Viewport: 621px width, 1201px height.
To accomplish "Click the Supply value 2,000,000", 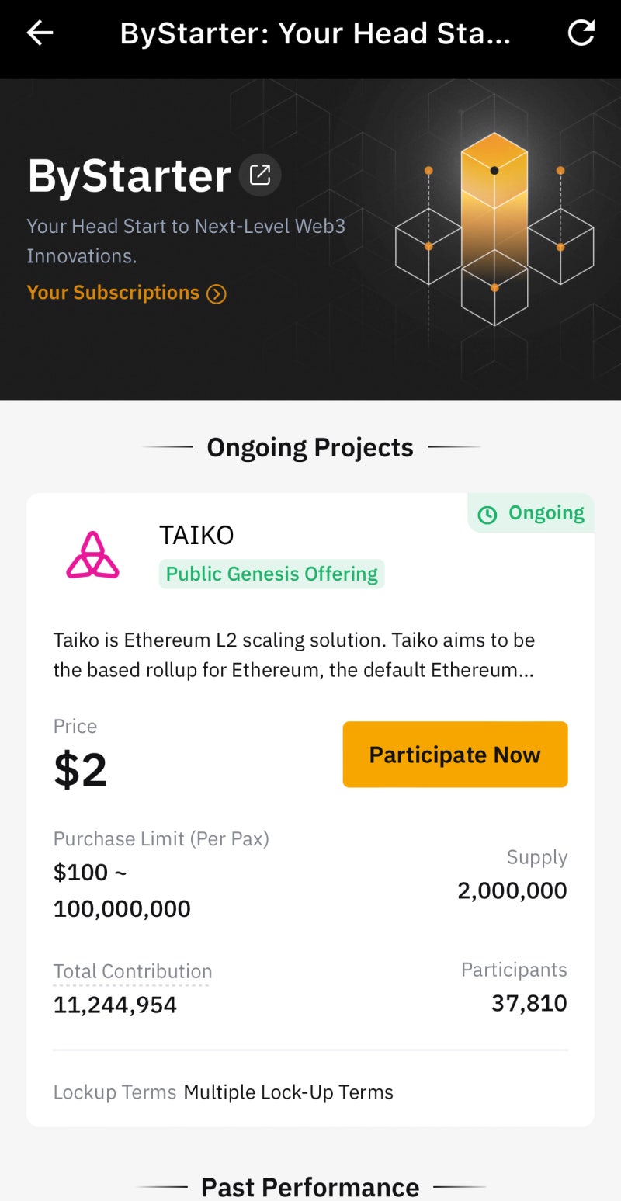I will coord(512,890).
